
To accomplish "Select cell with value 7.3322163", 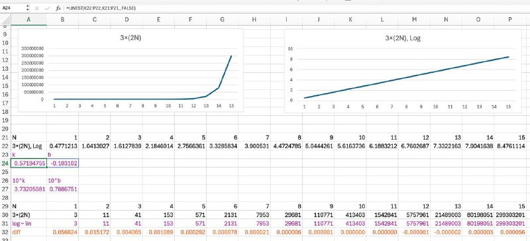I will [446, 146].
